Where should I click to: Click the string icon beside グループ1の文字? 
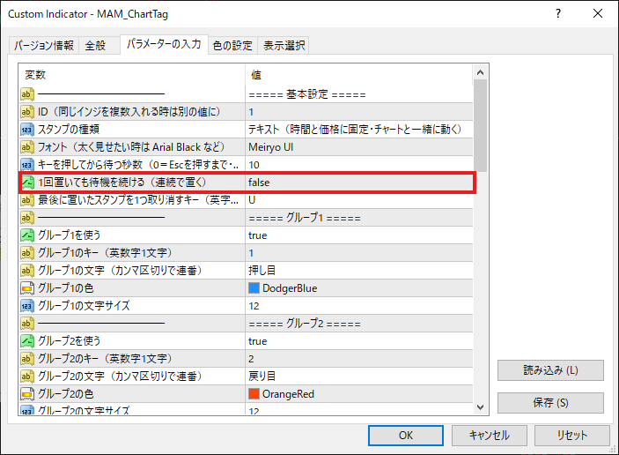(x=26, y=271)
